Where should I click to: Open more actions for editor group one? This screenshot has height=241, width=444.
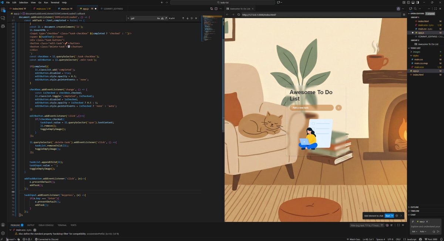click(221, 9)
